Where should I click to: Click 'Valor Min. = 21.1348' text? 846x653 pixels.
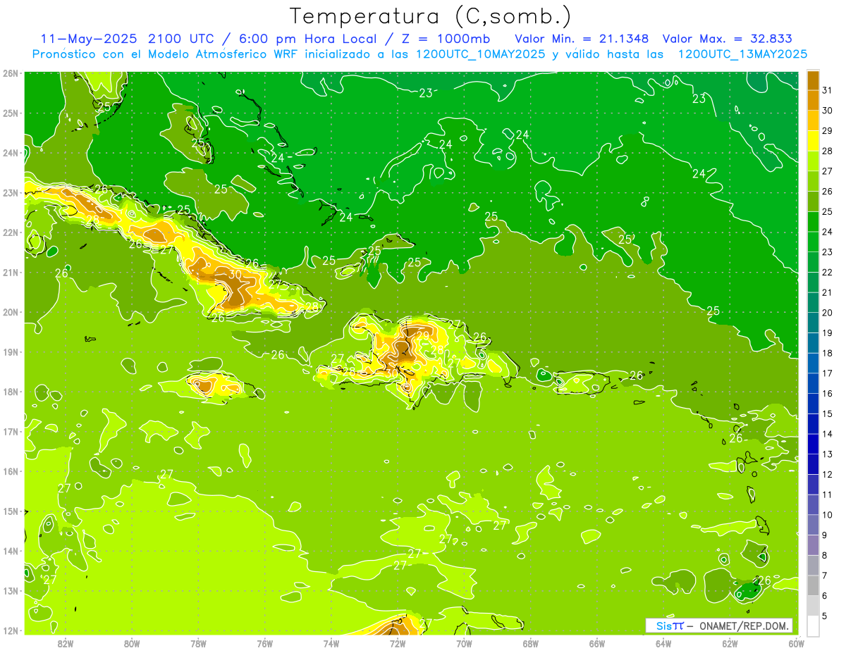click(582, 39)
